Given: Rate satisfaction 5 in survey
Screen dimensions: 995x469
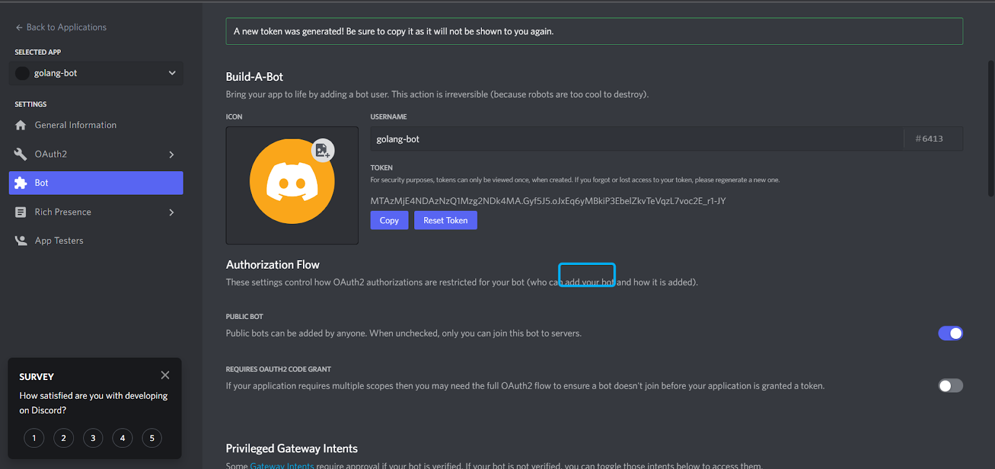Looking at the screenshot, I should [152, 438].
